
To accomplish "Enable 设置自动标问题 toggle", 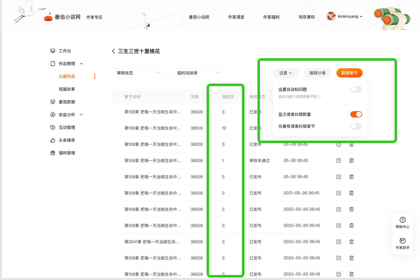I will click(x=356, y=90).
